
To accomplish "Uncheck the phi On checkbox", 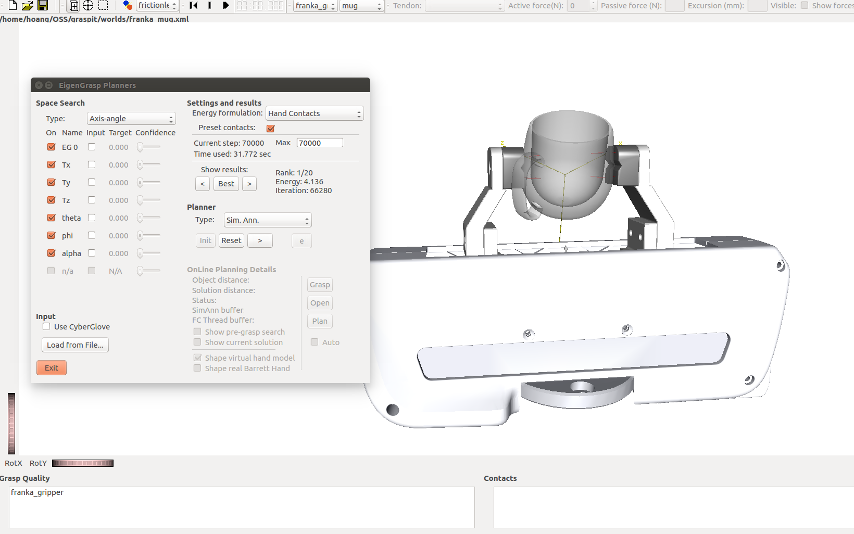I will (x=51, y=235).
